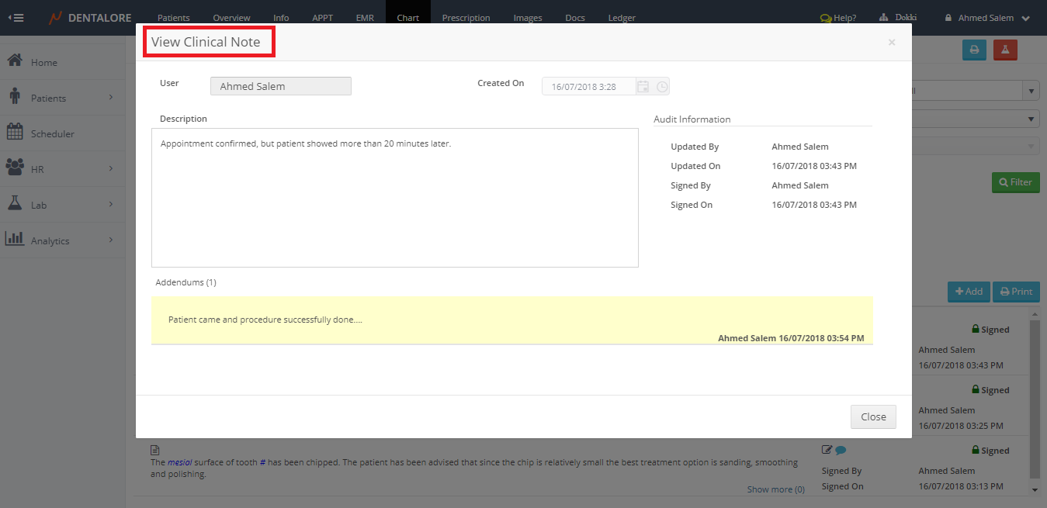Viewport: 1047px width, 508px height.
Task: Open the Ahmed Salem account dropdown
Action: 987,18
